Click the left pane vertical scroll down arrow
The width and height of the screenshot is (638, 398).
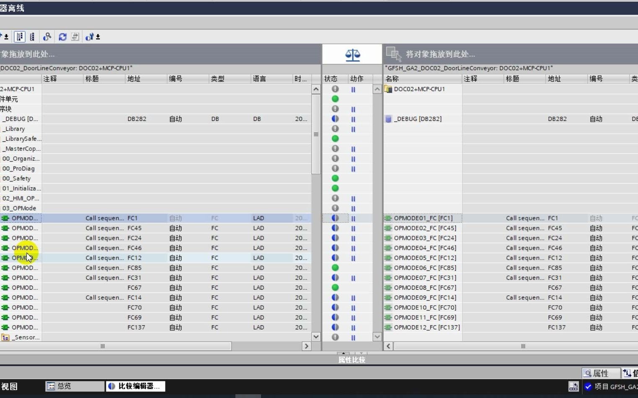(316, 337)
